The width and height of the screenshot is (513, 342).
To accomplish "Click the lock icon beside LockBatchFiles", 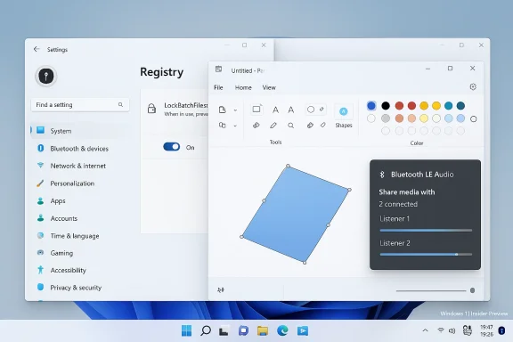I will pos(151,109).
